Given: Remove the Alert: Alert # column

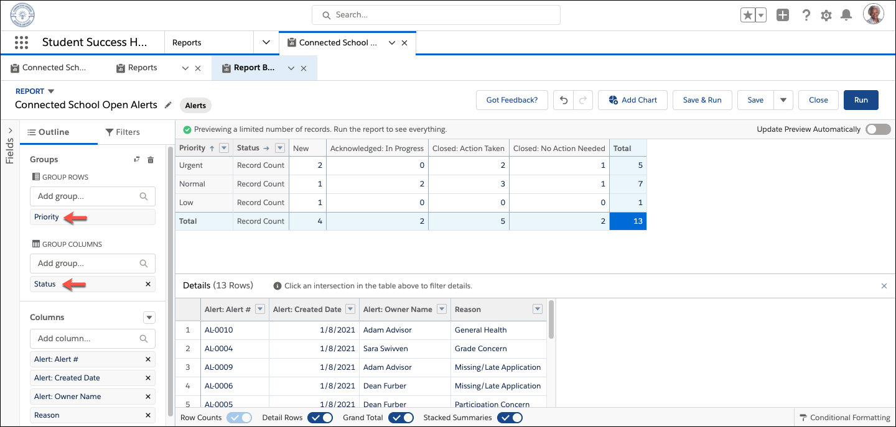Looking at the screenshot, I should tap(148, 359).
